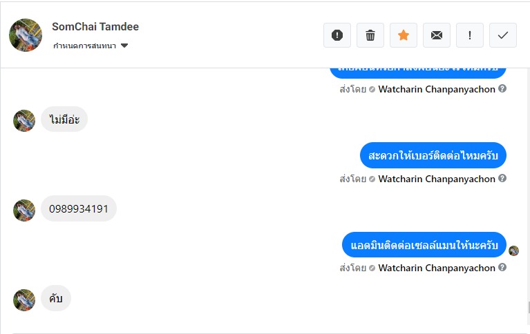Viewport: 530px width, 334px height.
Task: Mark conversation unread with envelope icon
Action: tap(437, 35)
